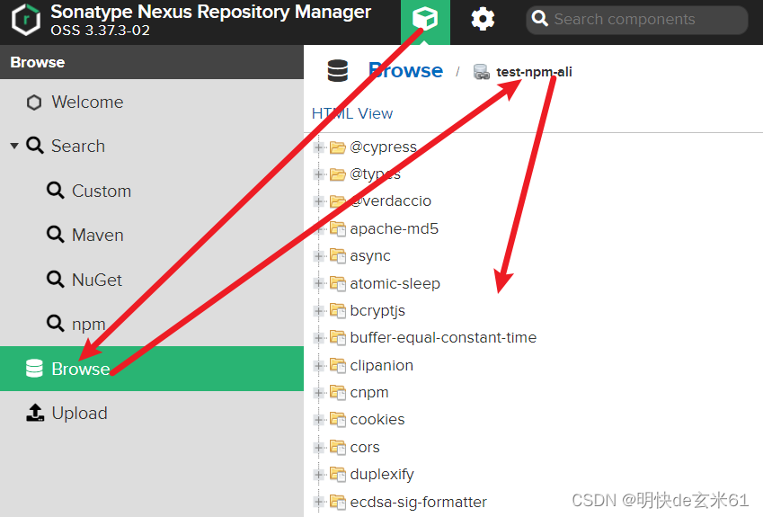Viewport: 763px width, 517px height.
Task: Click the Browse database icon in sidebar
Action: (34, 369)
